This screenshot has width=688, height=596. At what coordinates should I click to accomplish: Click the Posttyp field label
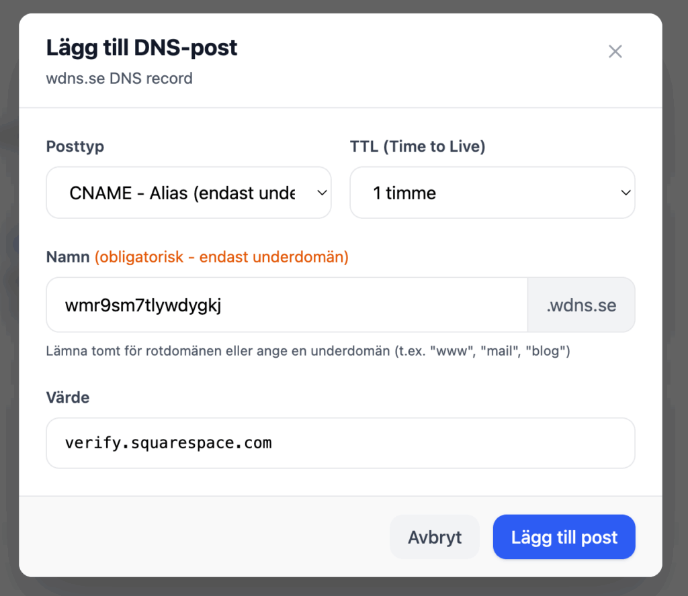tap(75, 146)
